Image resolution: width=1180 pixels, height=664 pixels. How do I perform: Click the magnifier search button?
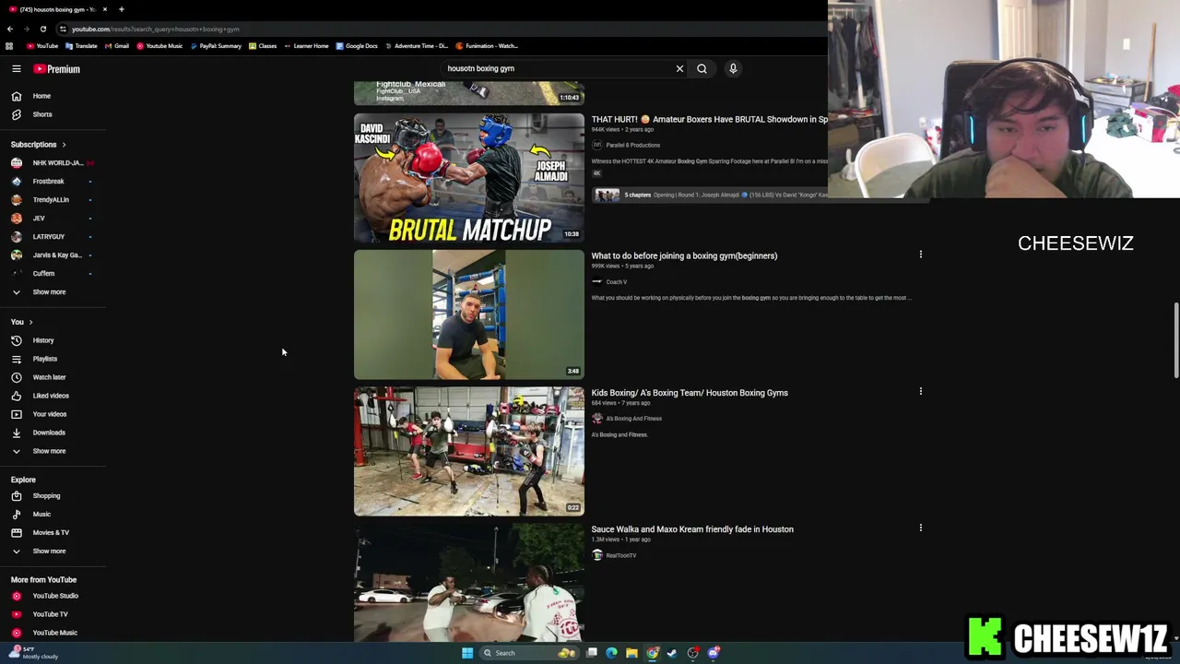tap(702, 68)
